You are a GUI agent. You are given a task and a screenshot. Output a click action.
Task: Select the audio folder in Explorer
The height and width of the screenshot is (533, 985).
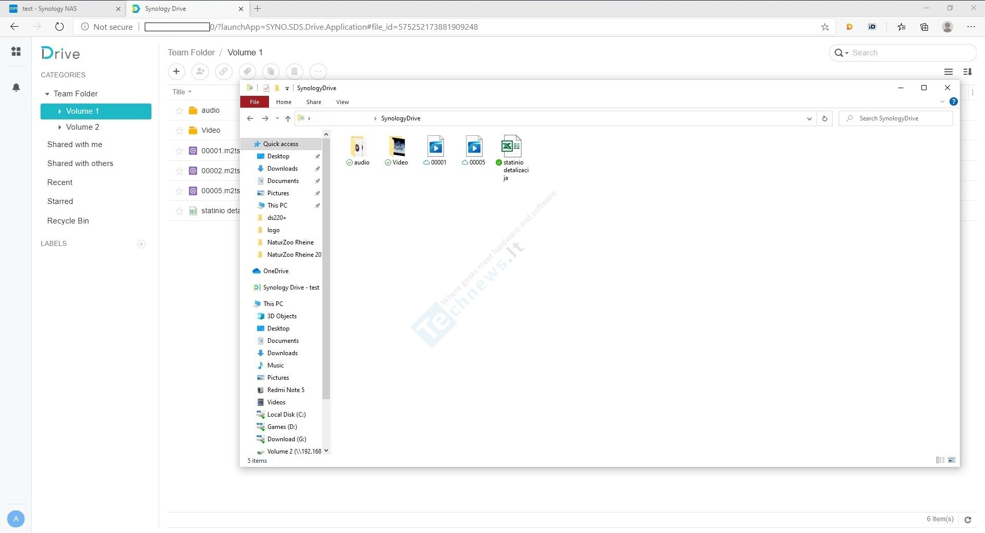point(358,151)
